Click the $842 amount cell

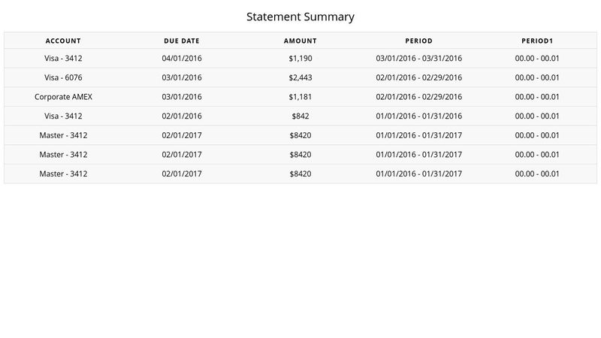click(x=300, y=116)
